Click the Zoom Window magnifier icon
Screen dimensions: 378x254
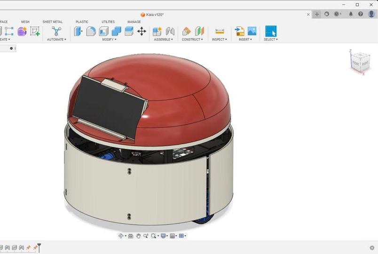[x=153, y=236]
